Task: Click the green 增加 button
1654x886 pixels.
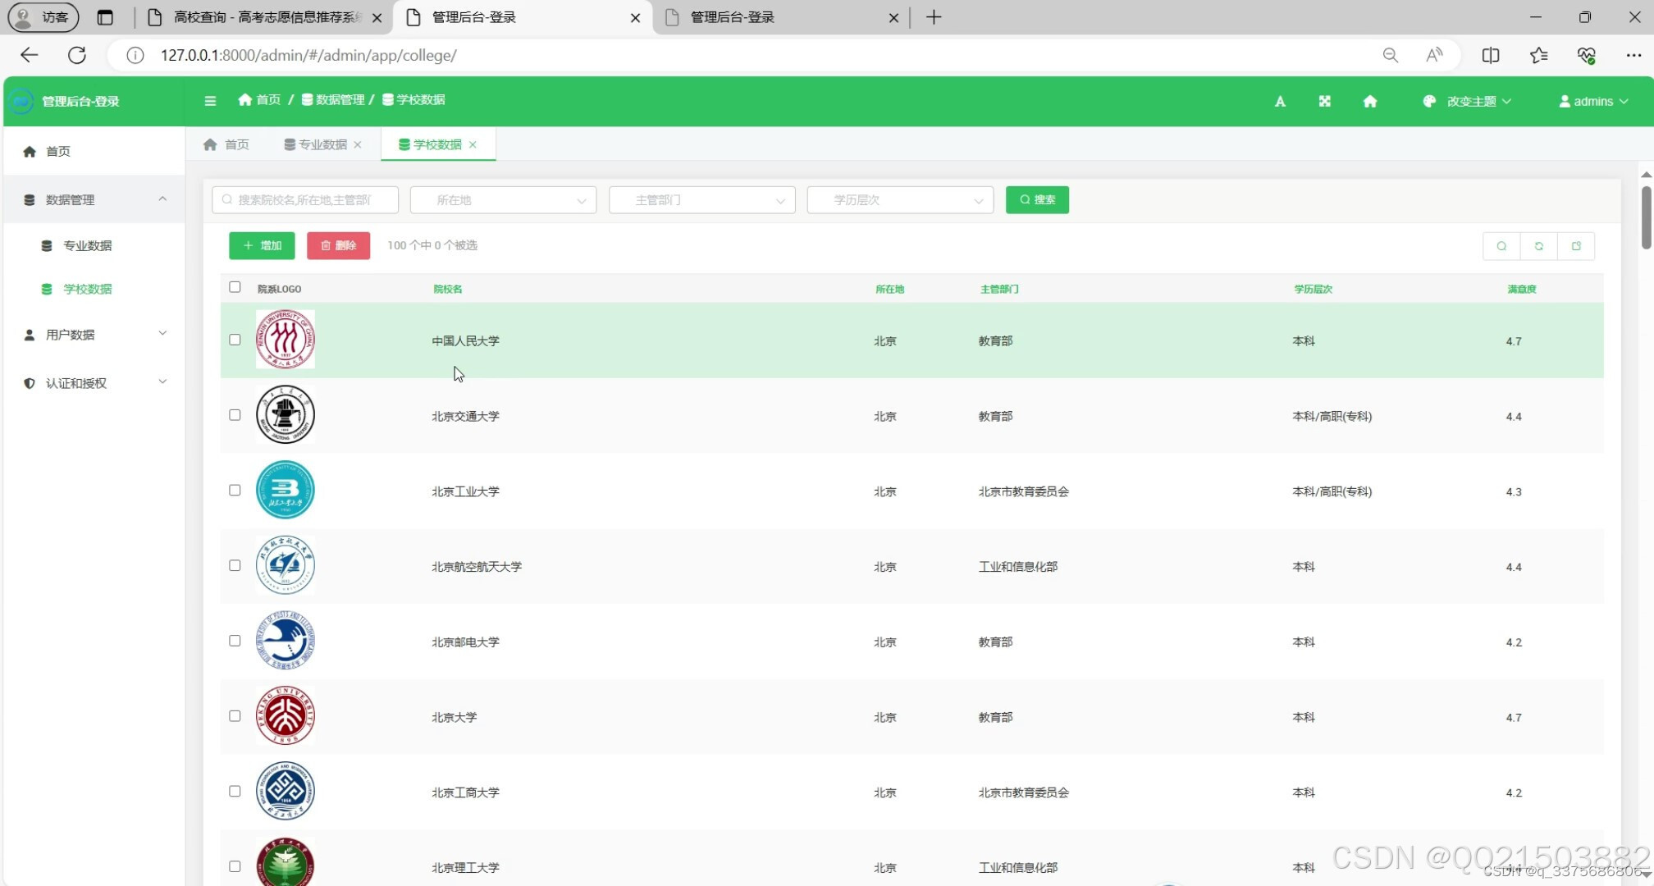Action: click(262, 245)
